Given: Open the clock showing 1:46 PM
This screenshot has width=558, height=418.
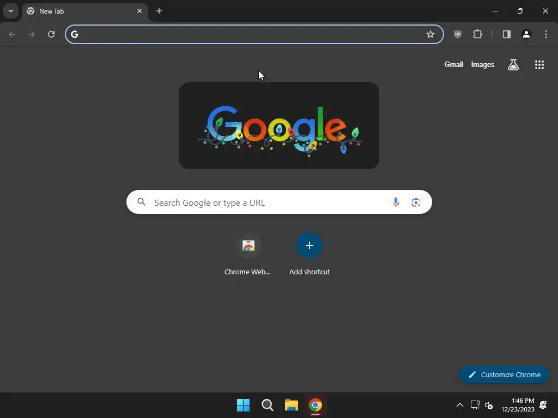Looking at the screenshot, I should tap(518, 405).
